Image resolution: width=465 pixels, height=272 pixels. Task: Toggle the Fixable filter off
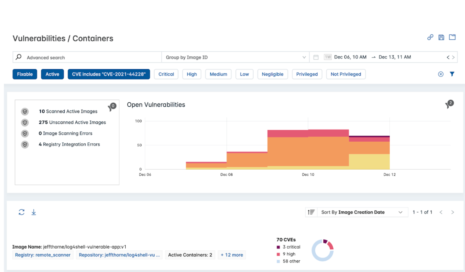click(x=25, y=74)
